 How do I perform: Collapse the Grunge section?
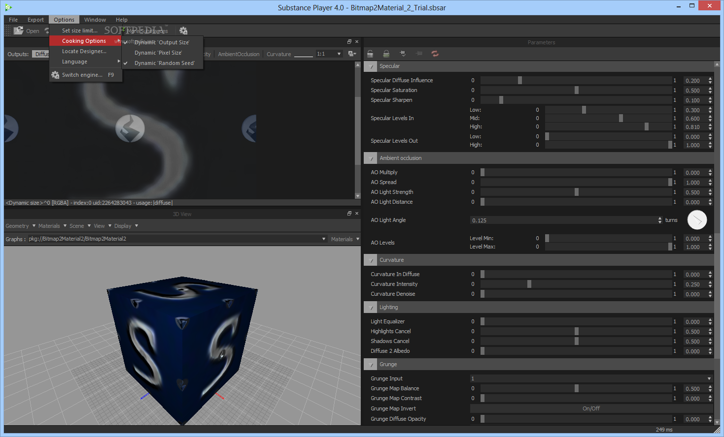[x=372, y=365]
